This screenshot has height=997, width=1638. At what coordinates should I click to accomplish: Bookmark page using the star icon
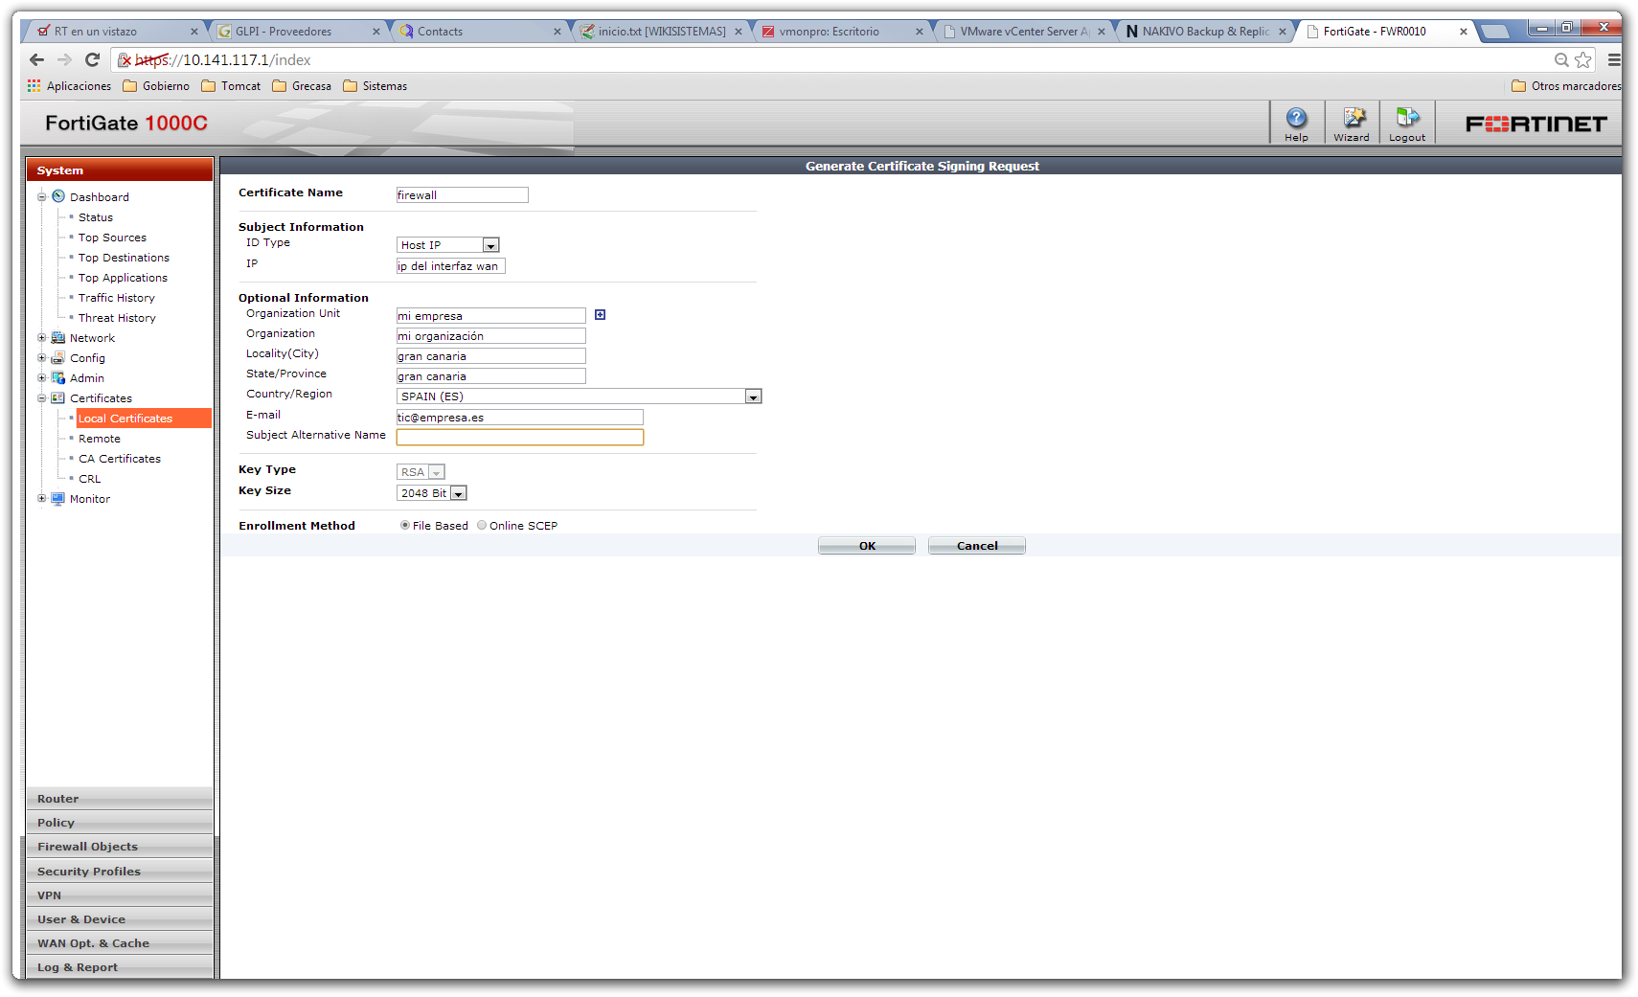tap(1583, 59)
